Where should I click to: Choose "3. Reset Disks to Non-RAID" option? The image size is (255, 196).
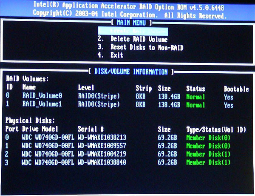point(141,47)
